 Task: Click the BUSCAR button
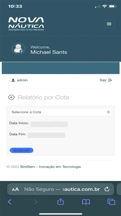coord(22,150)
